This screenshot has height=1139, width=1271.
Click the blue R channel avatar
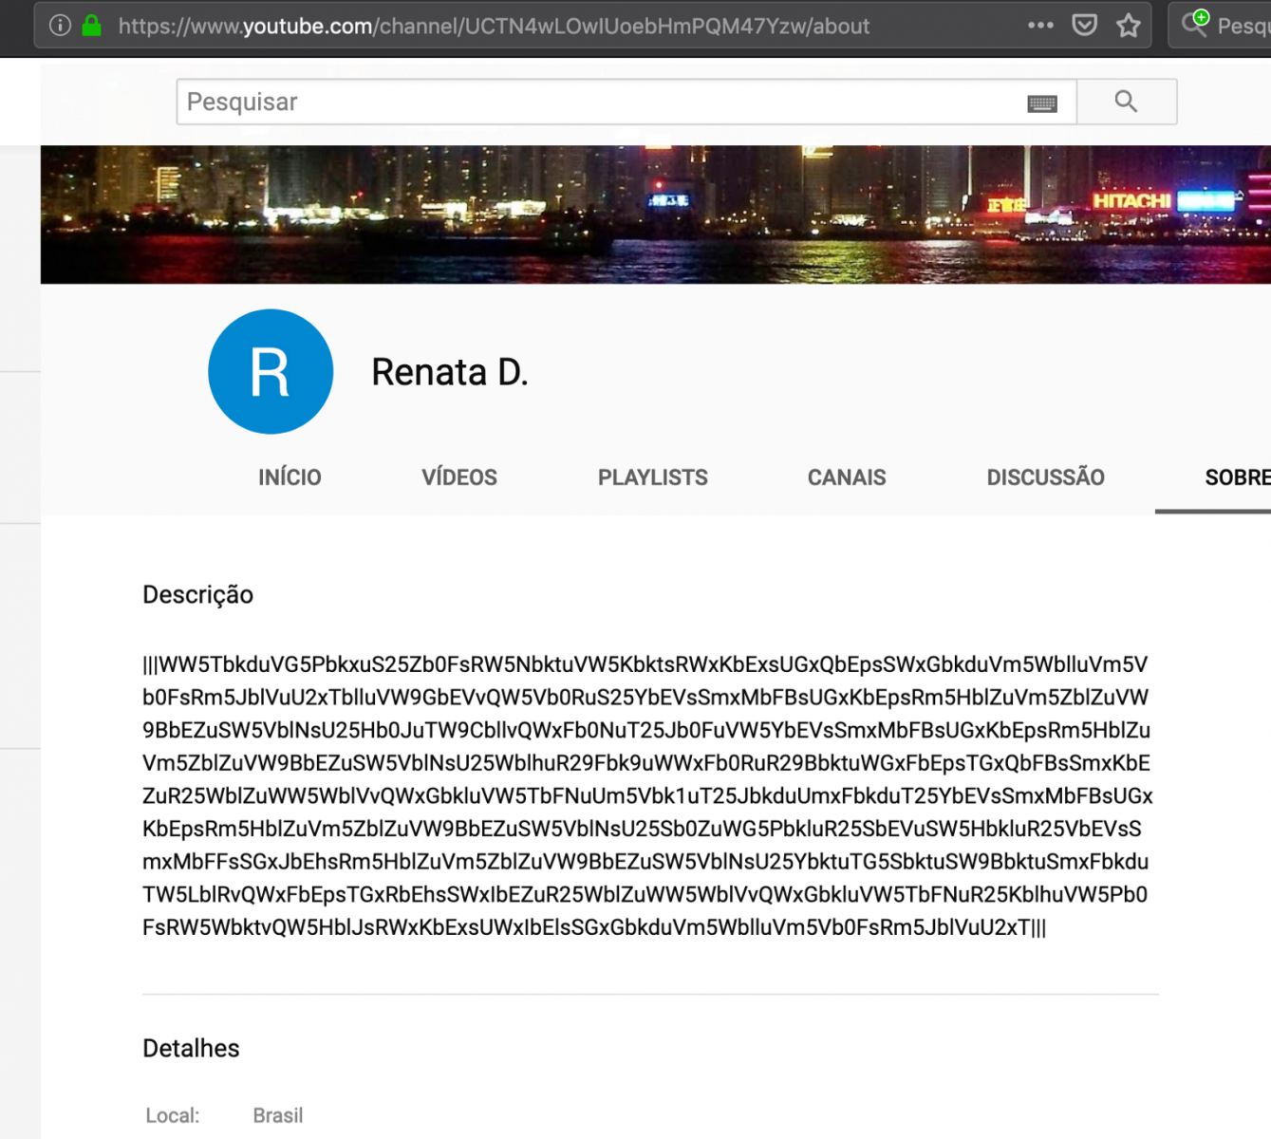[271, 372]
